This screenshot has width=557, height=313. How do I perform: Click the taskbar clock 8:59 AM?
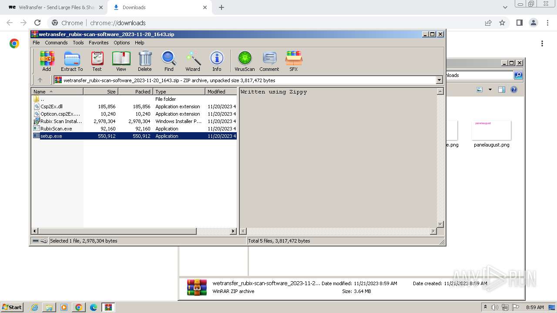pos(535,307)
